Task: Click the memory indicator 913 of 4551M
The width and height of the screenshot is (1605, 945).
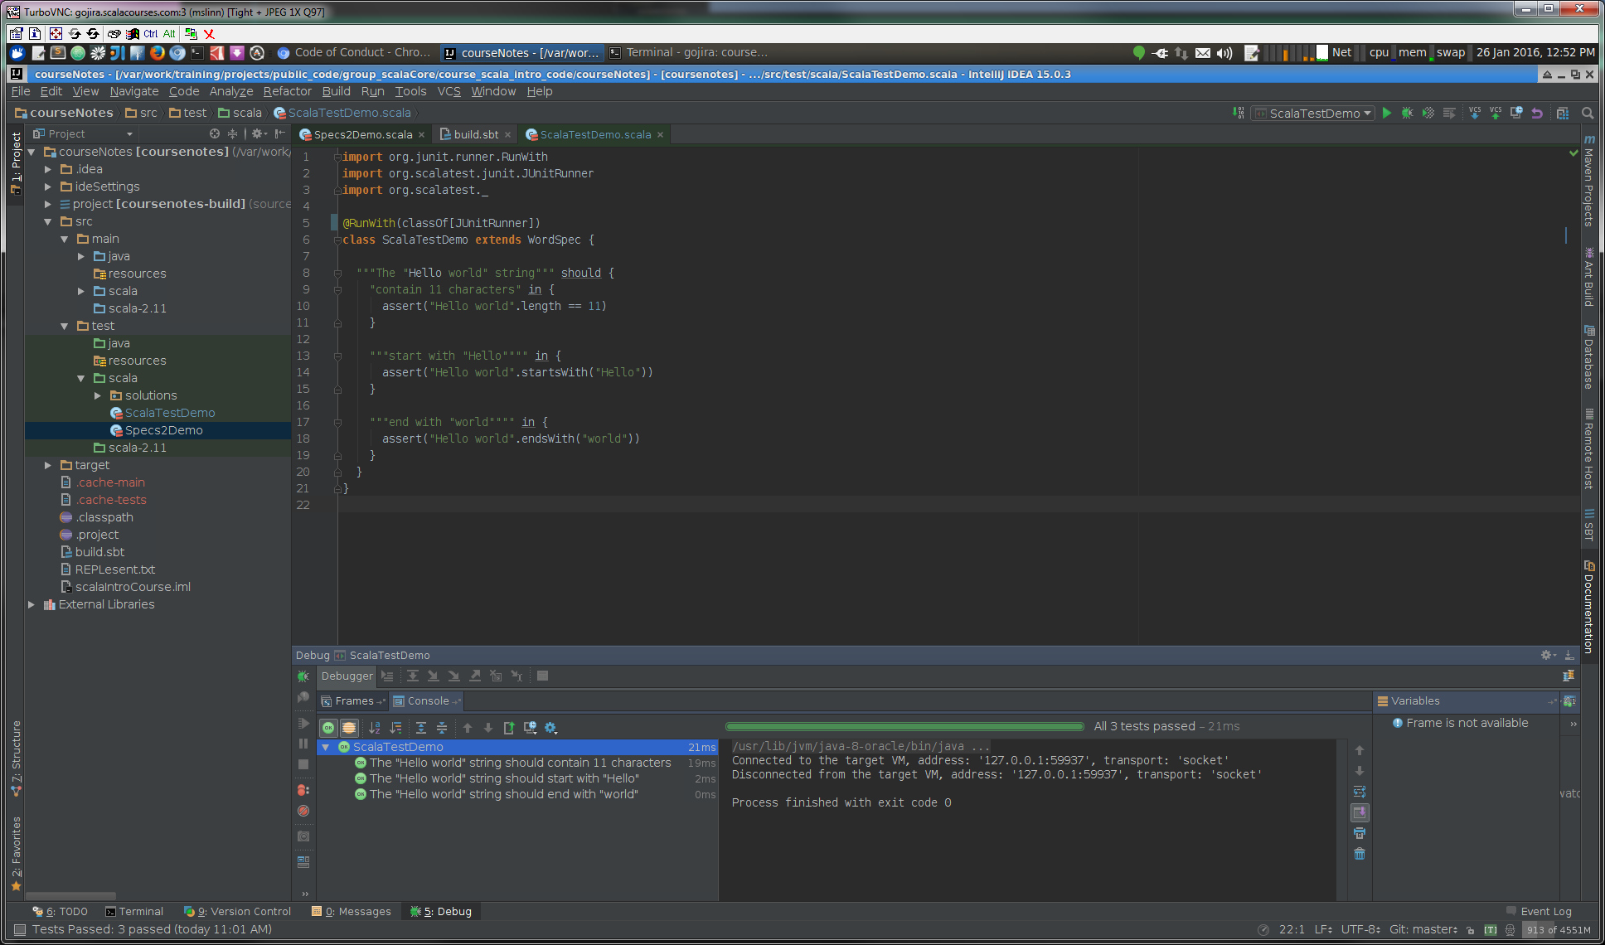Action: point(1559,930)
